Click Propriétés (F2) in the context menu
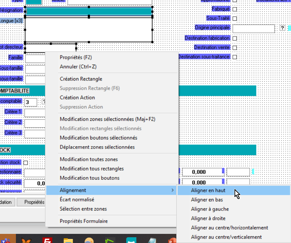 point(75,57)
